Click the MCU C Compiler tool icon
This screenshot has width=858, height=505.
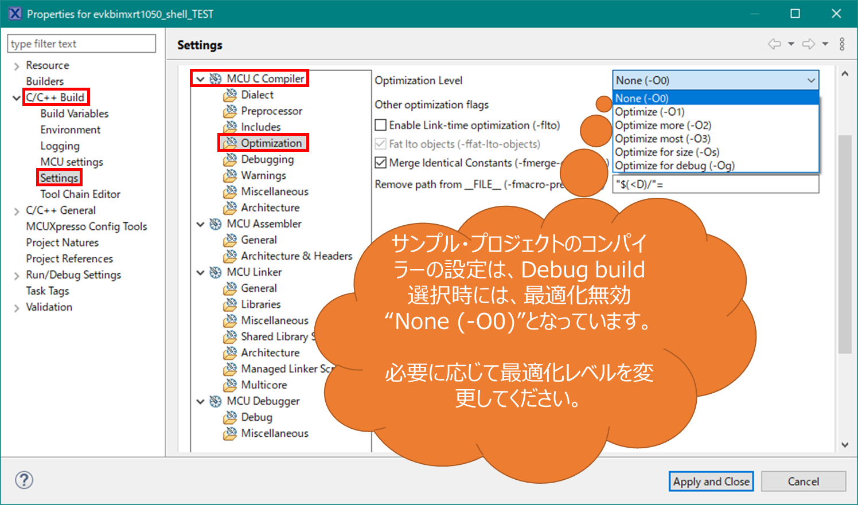tap(216, 79)
